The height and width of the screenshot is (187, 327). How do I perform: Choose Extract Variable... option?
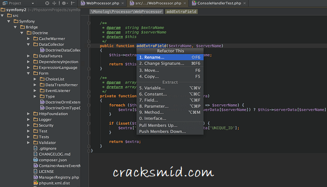(x=170, y=88)
